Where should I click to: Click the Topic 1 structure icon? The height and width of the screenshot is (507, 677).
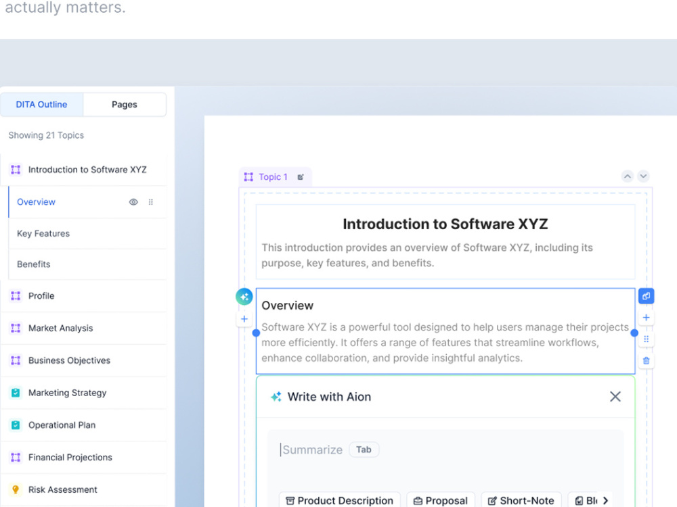(x=248, y=176)
